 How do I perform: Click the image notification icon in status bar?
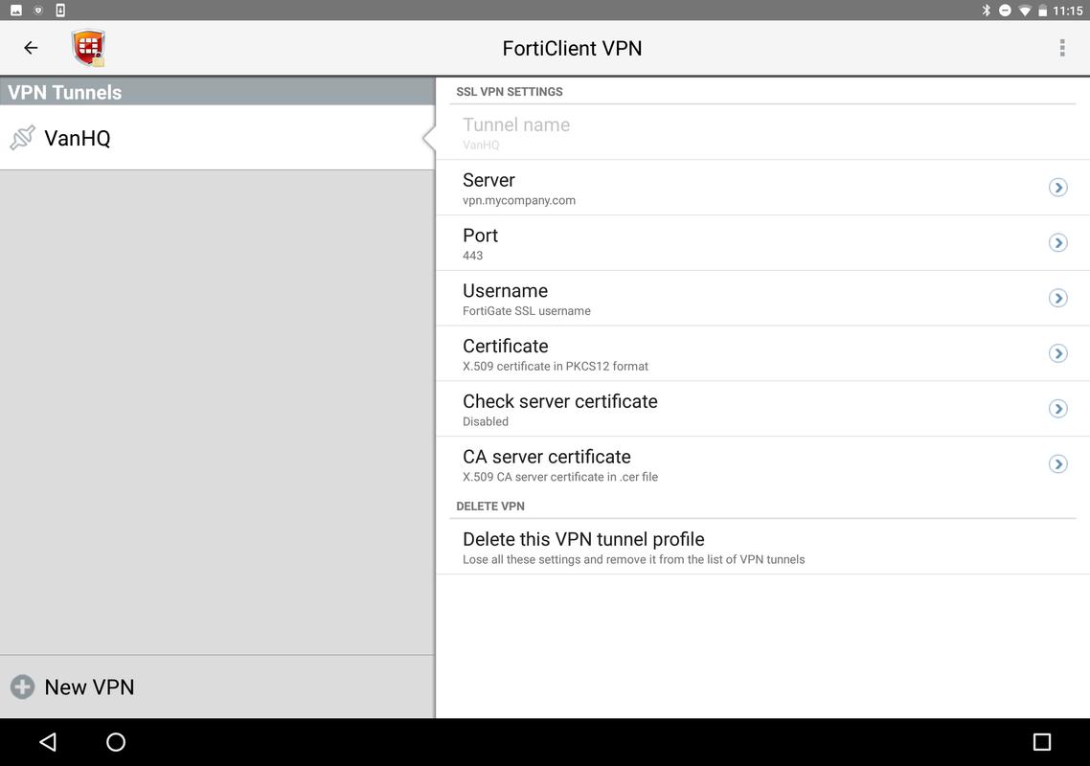click(16, 11)
